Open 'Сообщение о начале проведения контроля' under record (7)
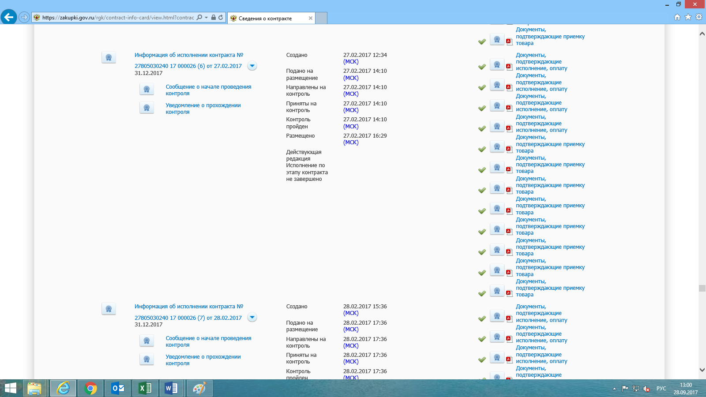The height and width of the screenshot is (397, 706). click(208, 341)
